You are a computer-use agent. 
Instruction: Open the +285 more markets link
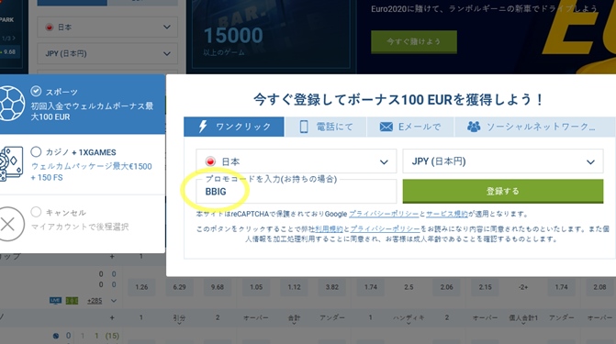point(95,301)
